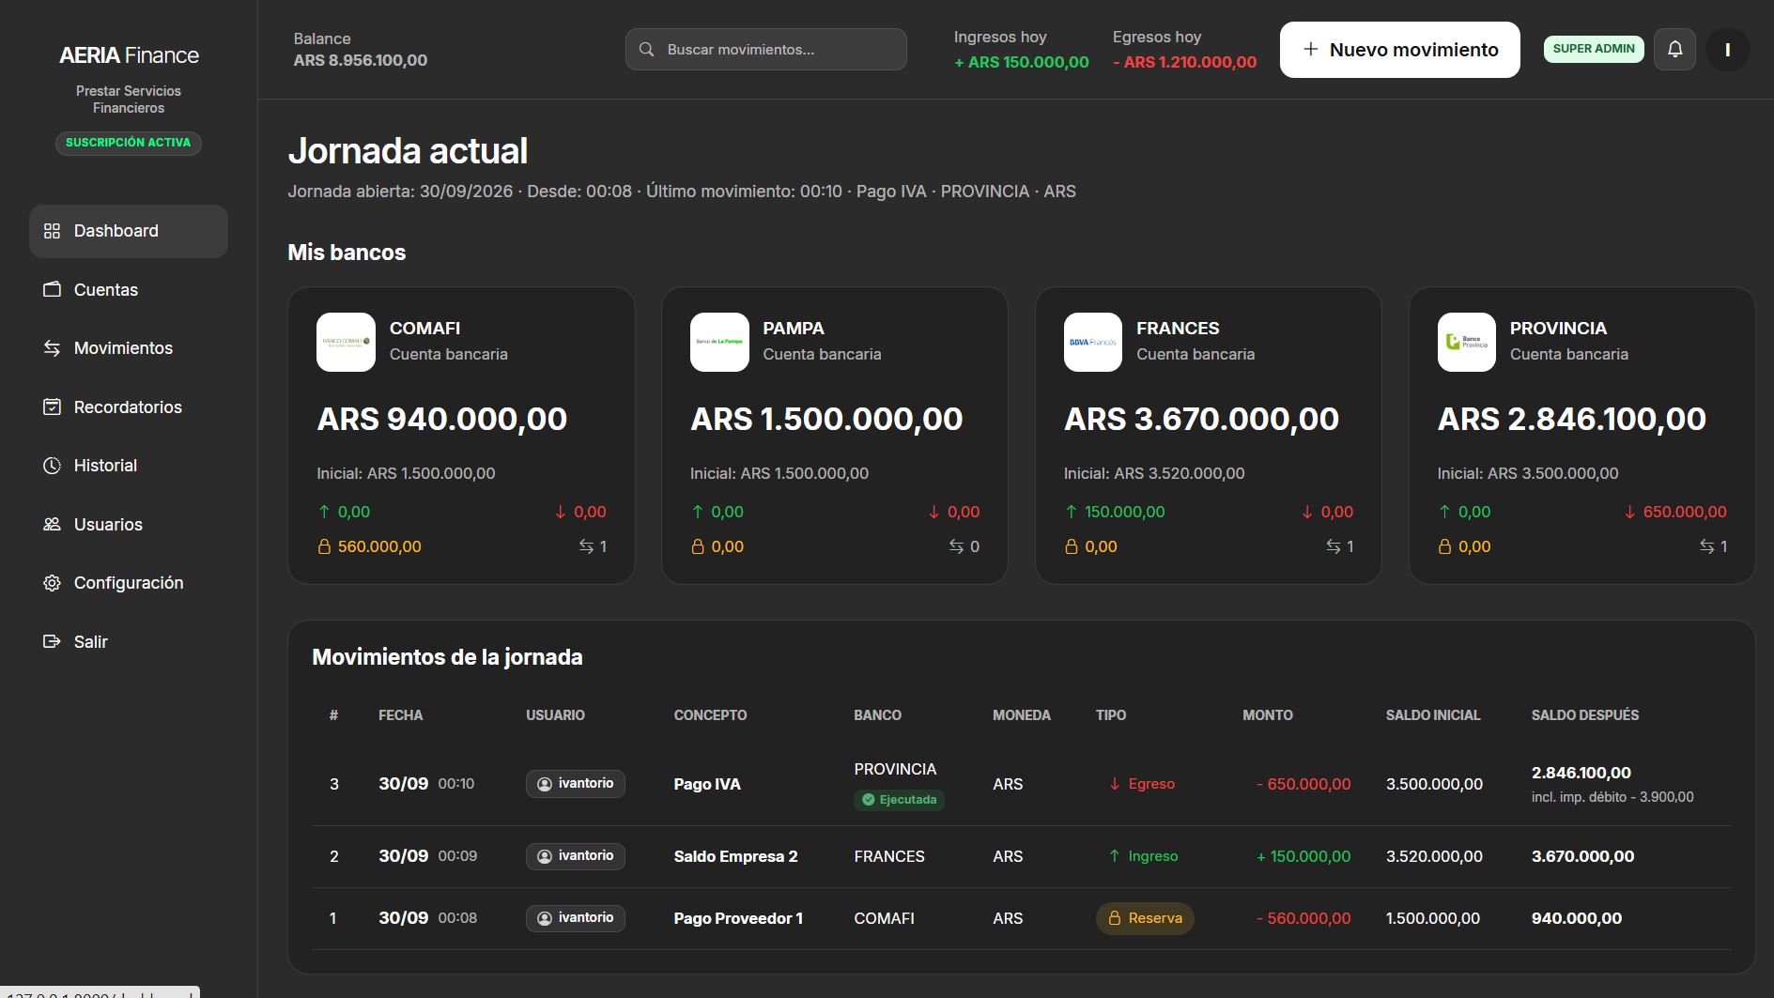Click the PAMPA balance ARS 1.500.000,00
The width and height of the screenshot is (1774, 998).
click(826, 419)
